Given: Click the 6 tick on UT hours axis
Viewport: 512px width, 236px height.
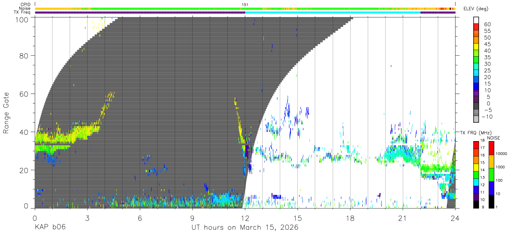Looking at the screenshot, I should click(140, 218).
